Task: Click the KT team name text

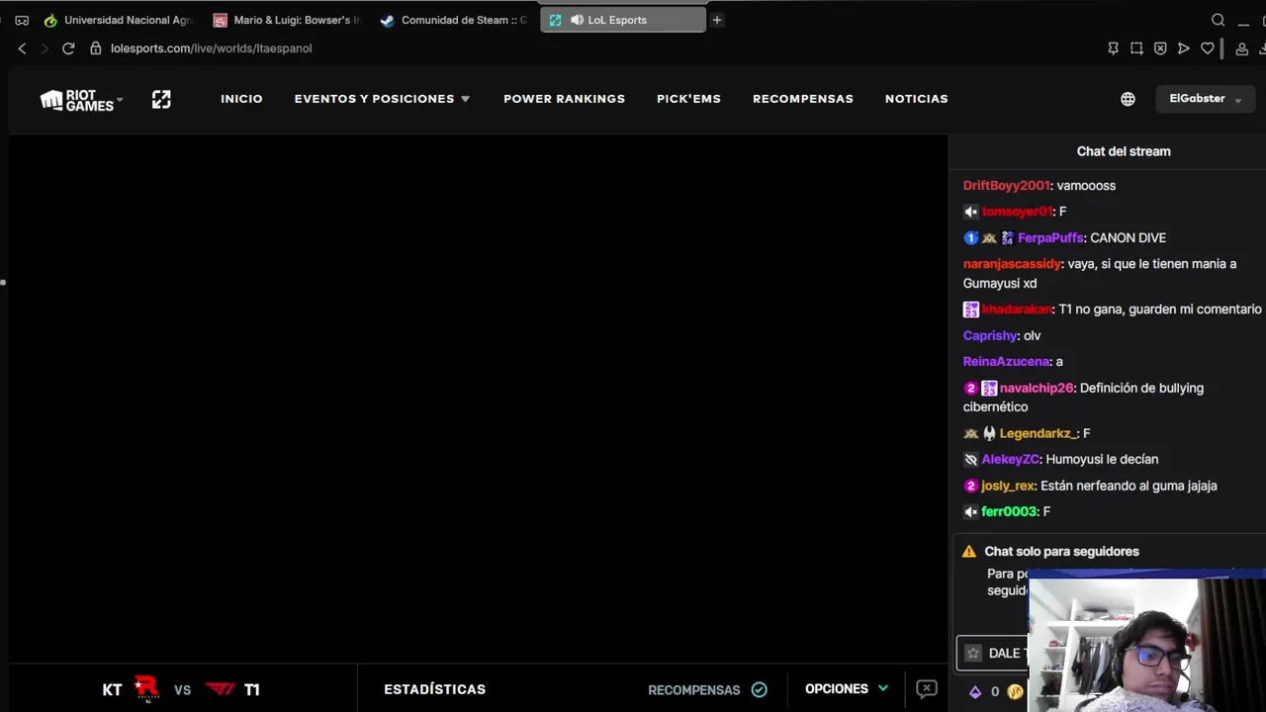Action: [112, 690]
